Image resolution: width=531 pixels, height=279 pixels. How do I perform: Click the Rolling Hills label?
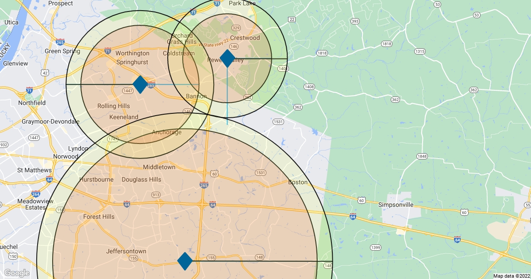(x=114, y=106)
